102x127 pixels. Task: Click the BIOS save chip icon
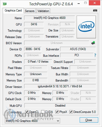[x=93, y=43]
